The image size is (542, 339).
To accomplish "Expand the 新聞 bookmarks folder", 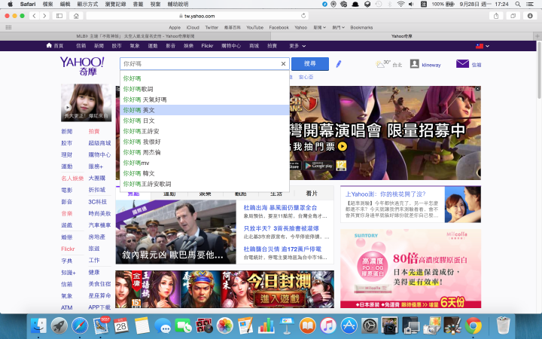I will (319, 27).
